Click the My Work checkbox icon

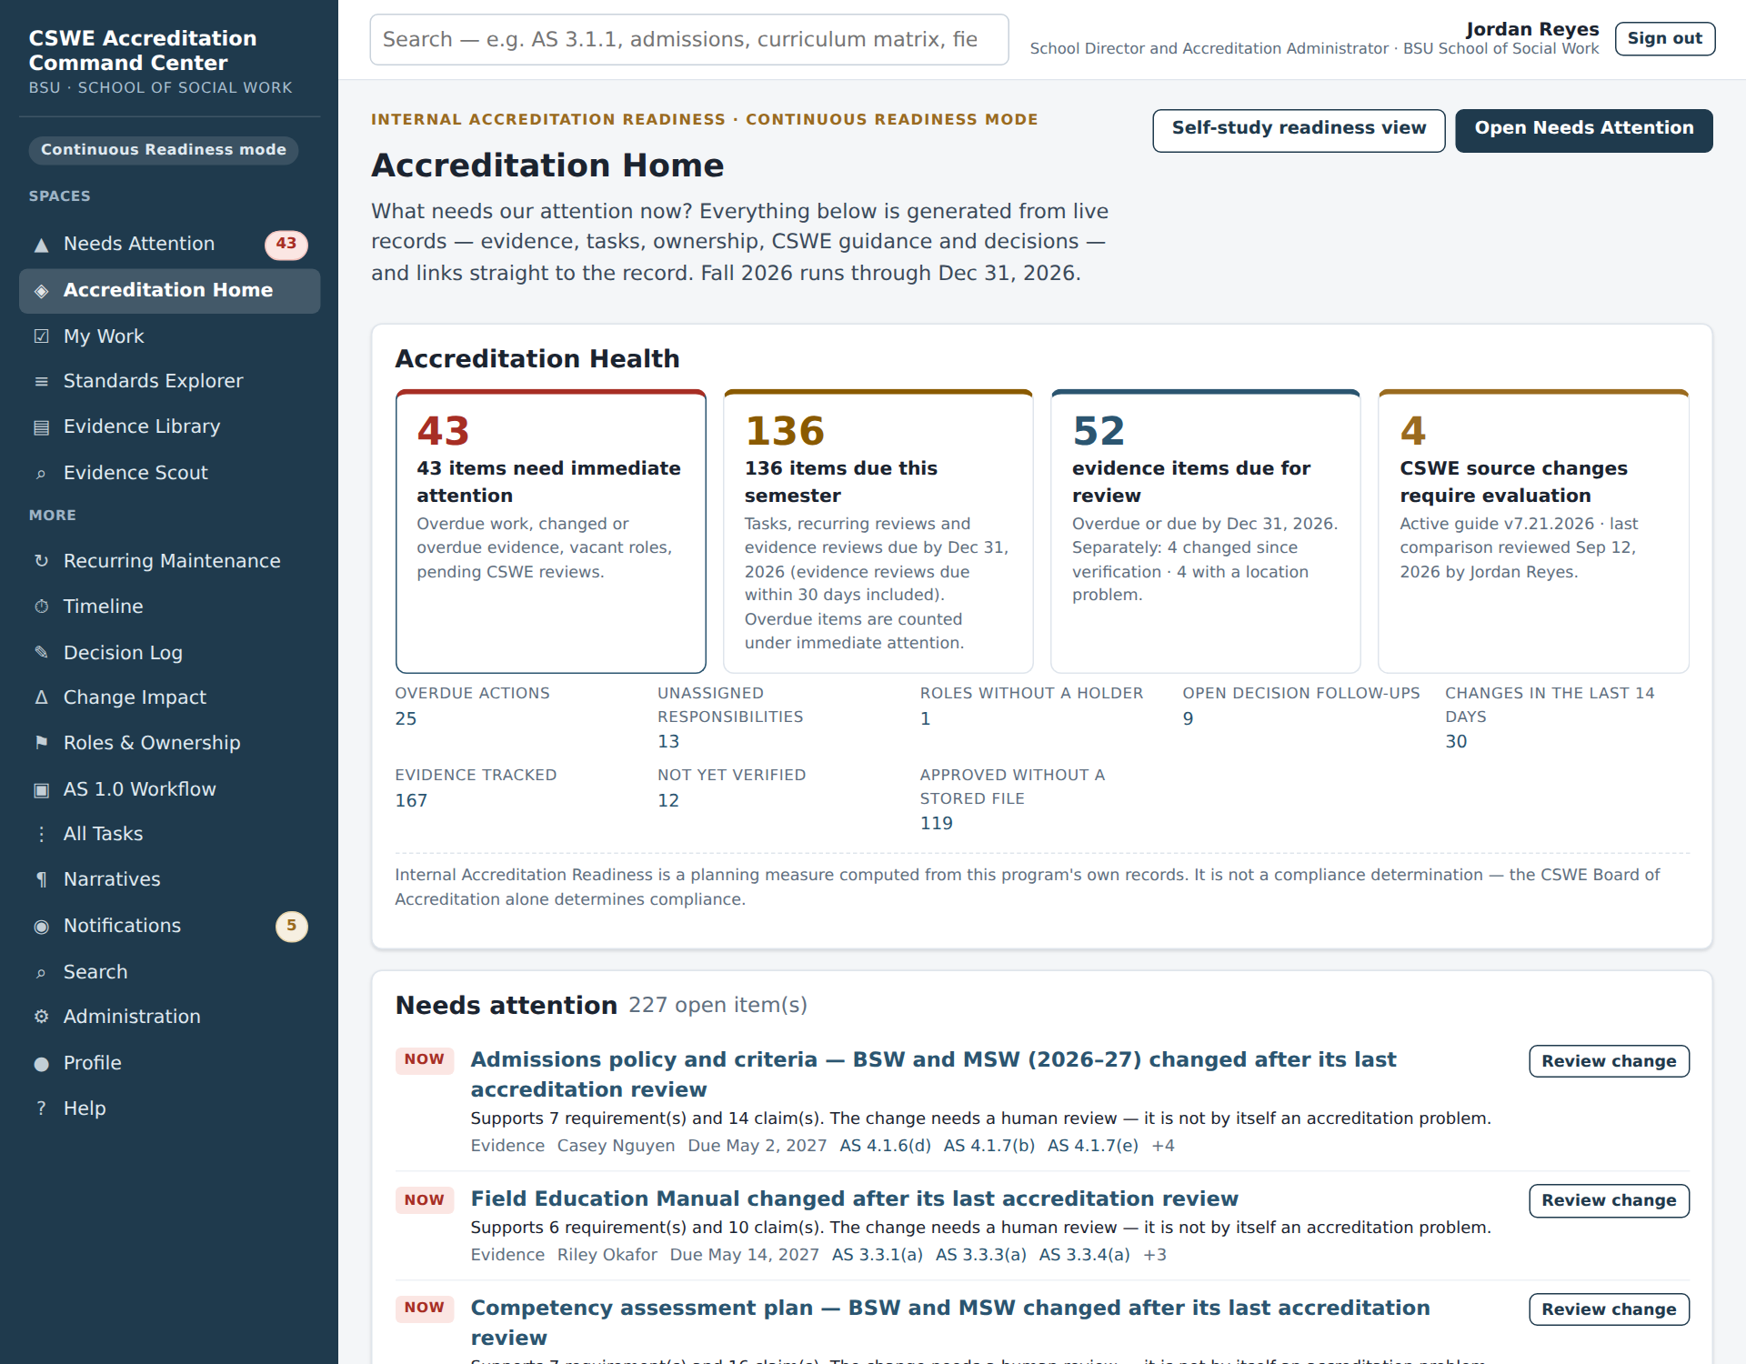[x=41, y=336]
